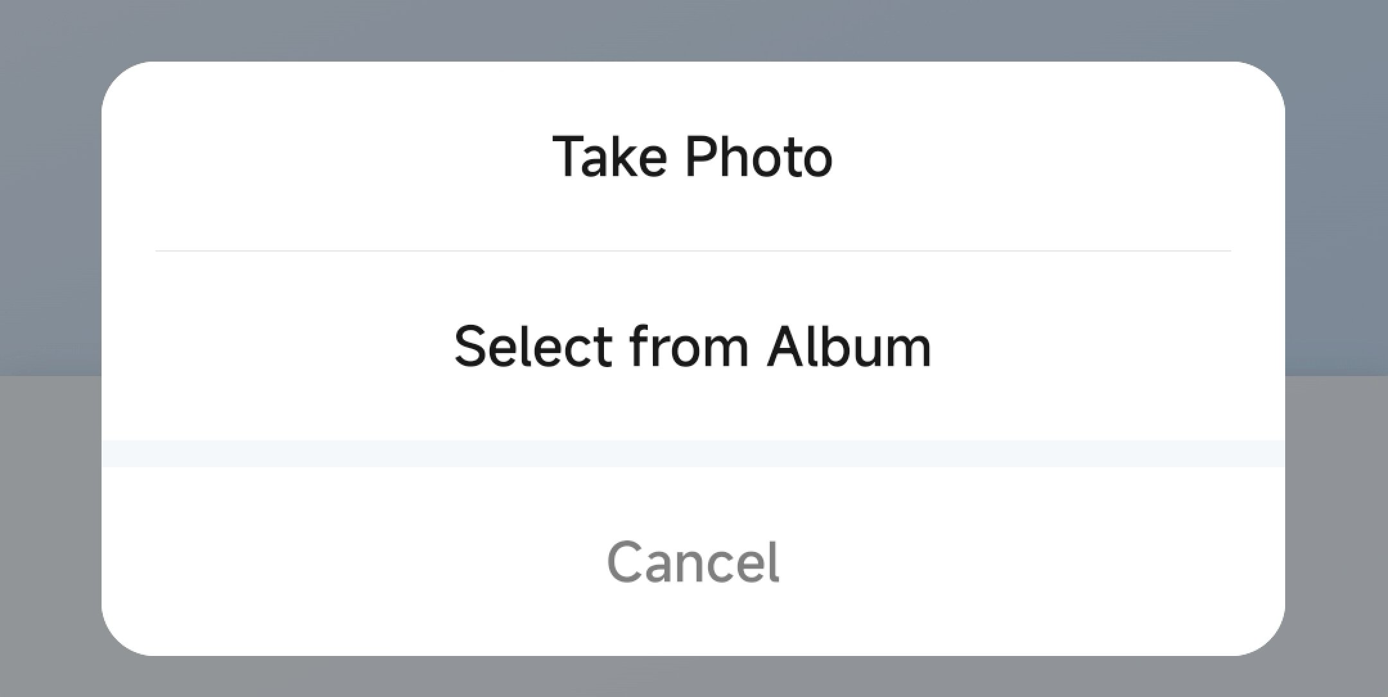Pick an image using Select from Album
The height and width of the screenshot is (697, 1388).
693,347
